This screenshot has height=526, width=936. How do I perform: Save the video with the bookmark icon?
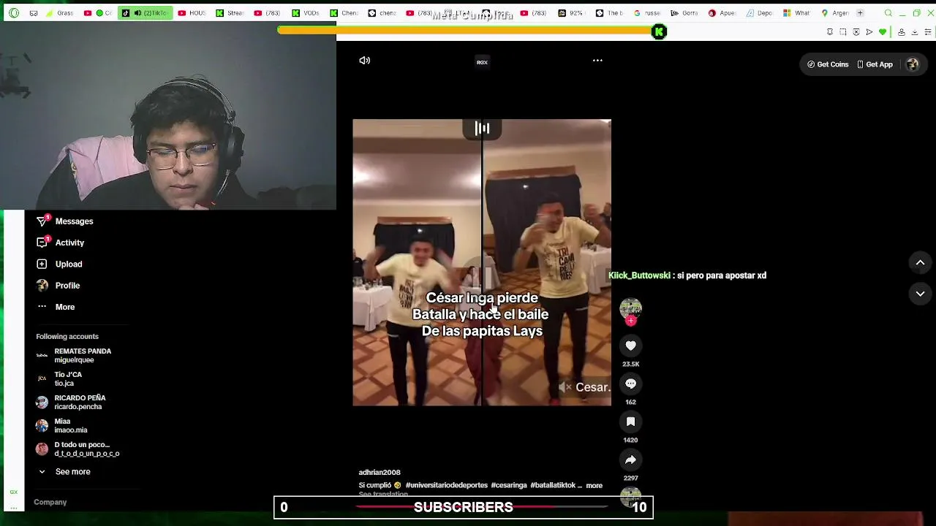point(630,422)
